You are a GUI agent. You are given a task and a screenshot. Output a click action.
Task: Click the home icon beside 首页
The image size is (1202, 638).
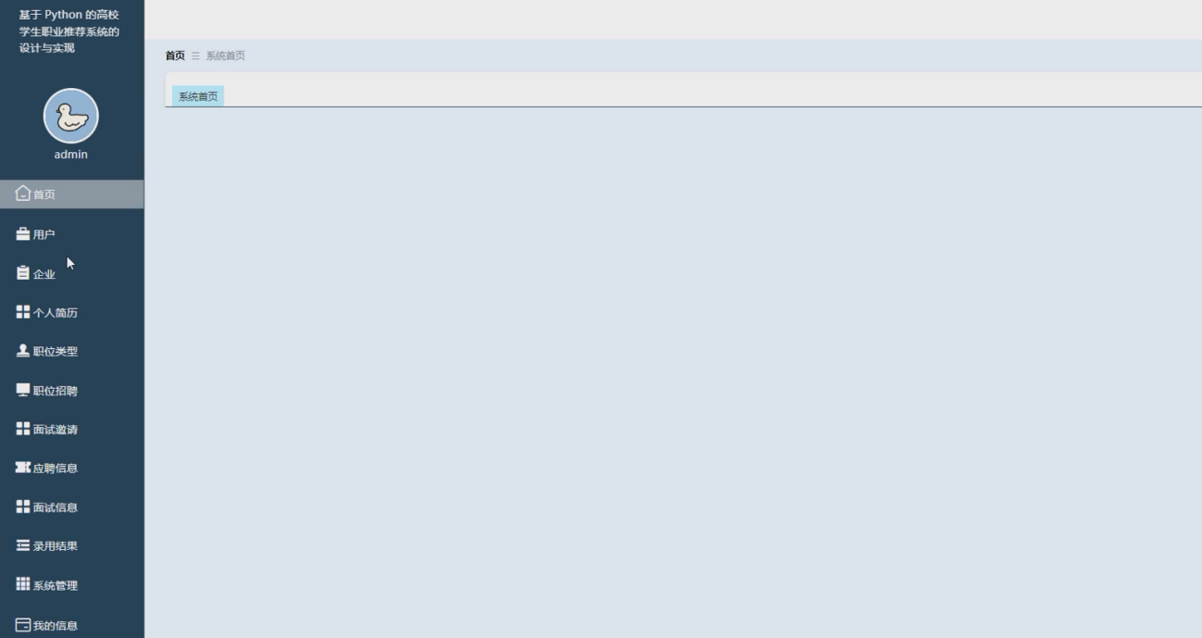pos(23,194)
